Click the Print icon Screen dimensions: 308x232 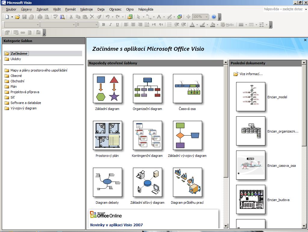tap(40, 17)
